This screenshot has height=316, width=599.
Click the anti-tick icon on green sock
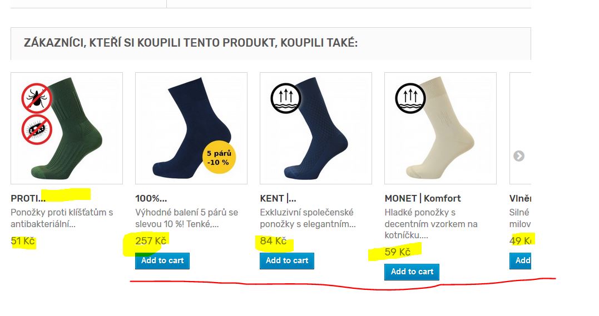(x=37, y=98)
